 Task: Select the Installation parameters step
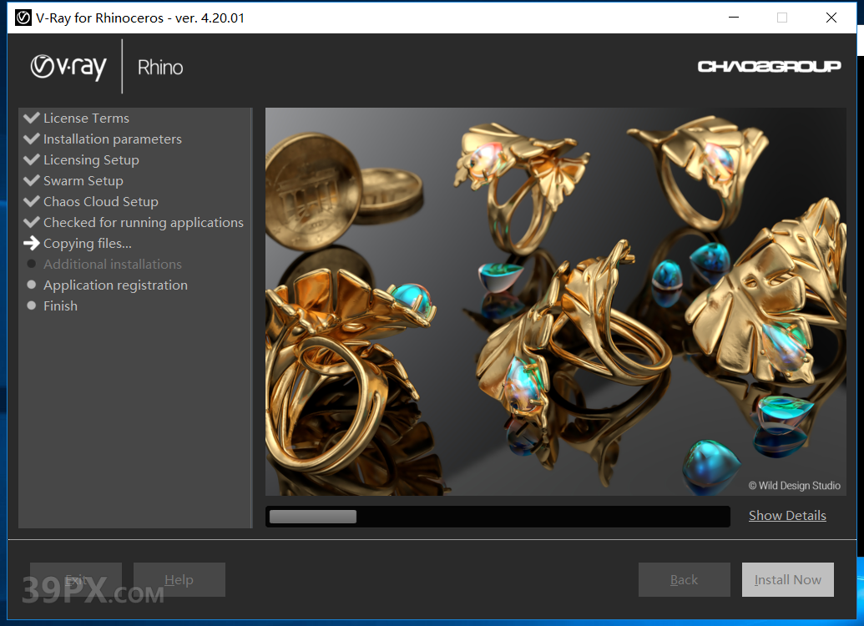tap(112, 139)
